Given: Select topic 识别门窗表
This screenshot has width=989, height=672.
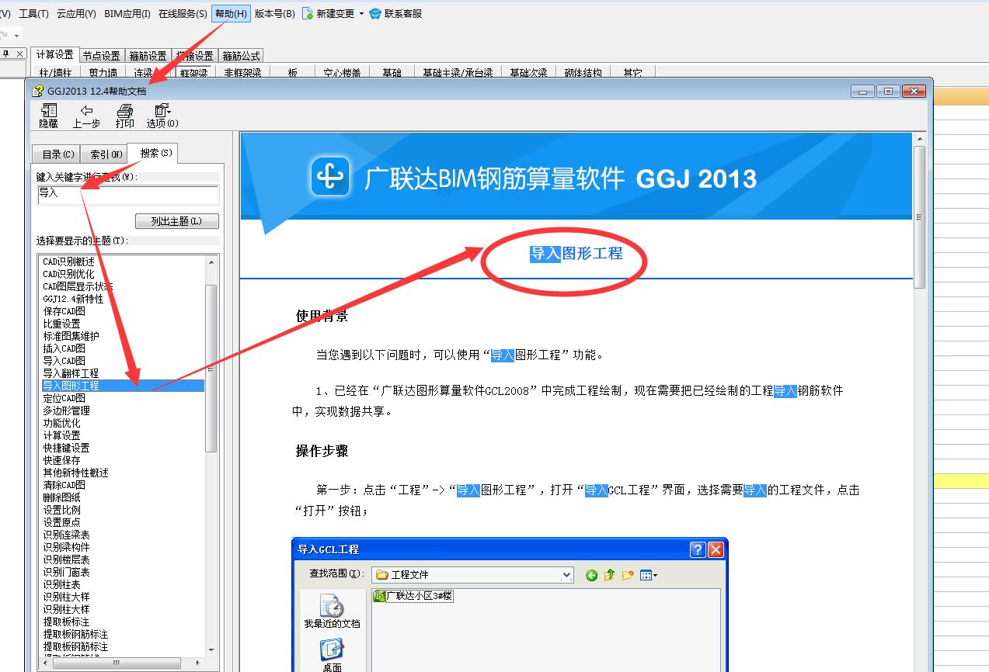Looking at the screenshot, I should [66, 572].
